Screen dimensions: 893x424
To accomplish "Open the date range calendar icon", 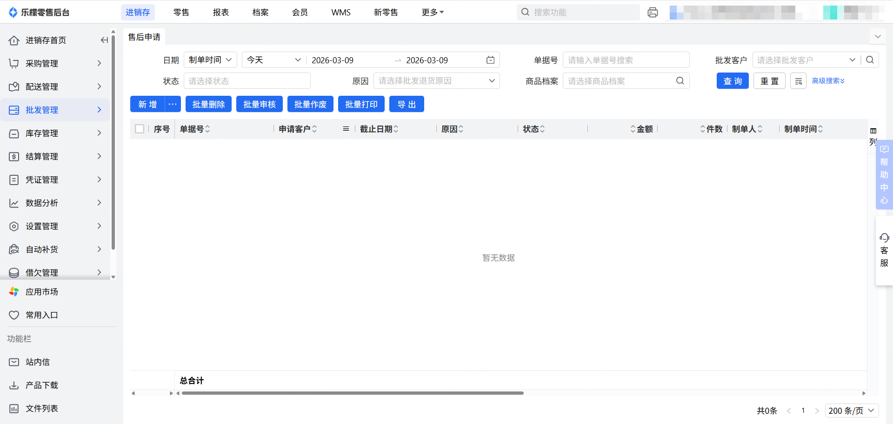I will (x=490, y=60).
